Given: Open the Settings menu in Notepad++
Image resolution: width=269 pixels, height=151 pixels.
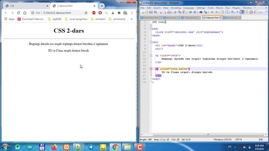Looking at the screenshot, I should pos(201,8).
